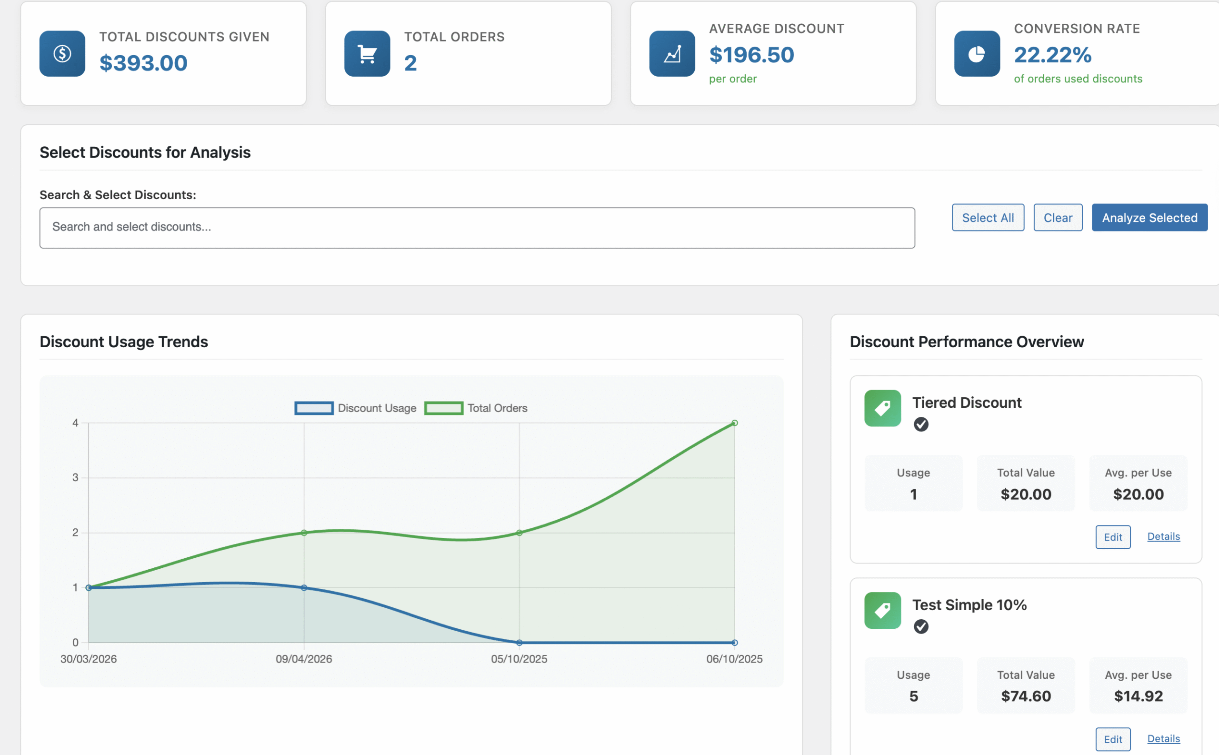Screen dimensions: 1219x755
Task: Toggle the Total Orders legend series
Action: pyautogui.click(x=475, y=408)
